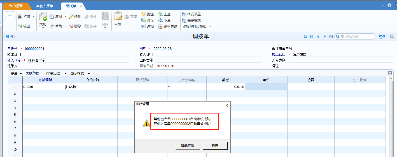The image size is (397, 157).
Task: Click the 500.00 quantity cell
Action: (x=226, y=87)
